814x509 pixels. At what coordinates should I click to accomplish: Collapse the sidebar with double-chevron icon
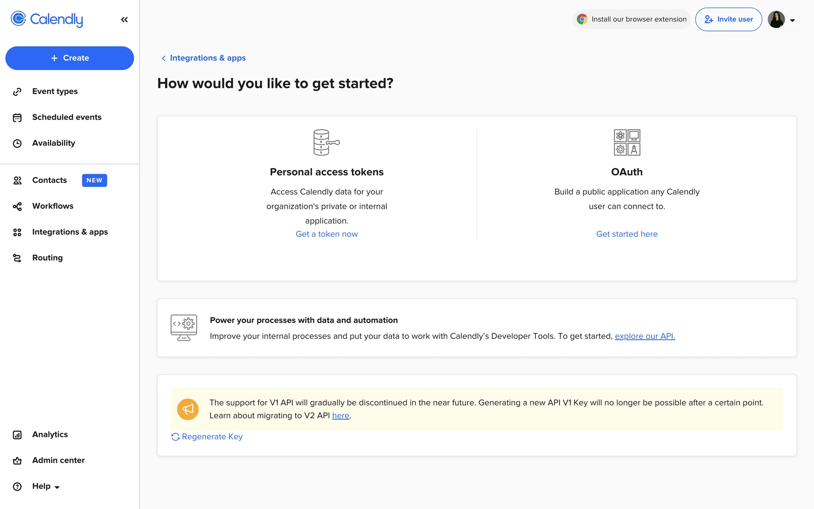pos(124,20)
